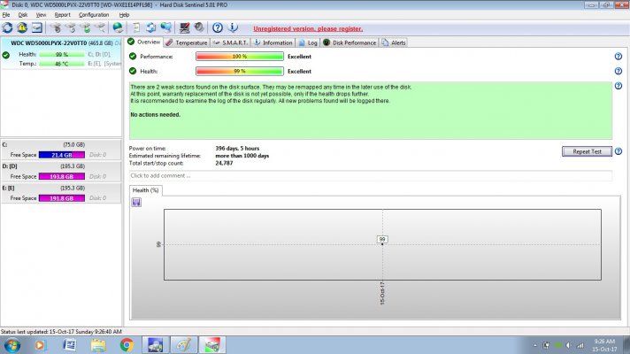Click the sidebar Health 99 % bar

[61, 54]
